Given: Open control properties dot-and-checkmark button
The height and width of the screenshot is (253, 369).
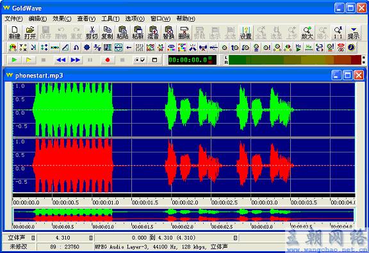Looking at the screenshot, I should tap(140, 60).
